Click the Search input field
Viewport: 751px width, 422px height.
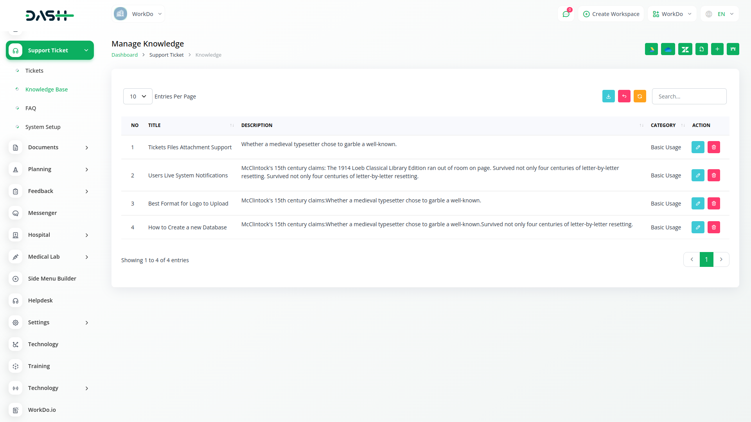(x=689, y=97)
